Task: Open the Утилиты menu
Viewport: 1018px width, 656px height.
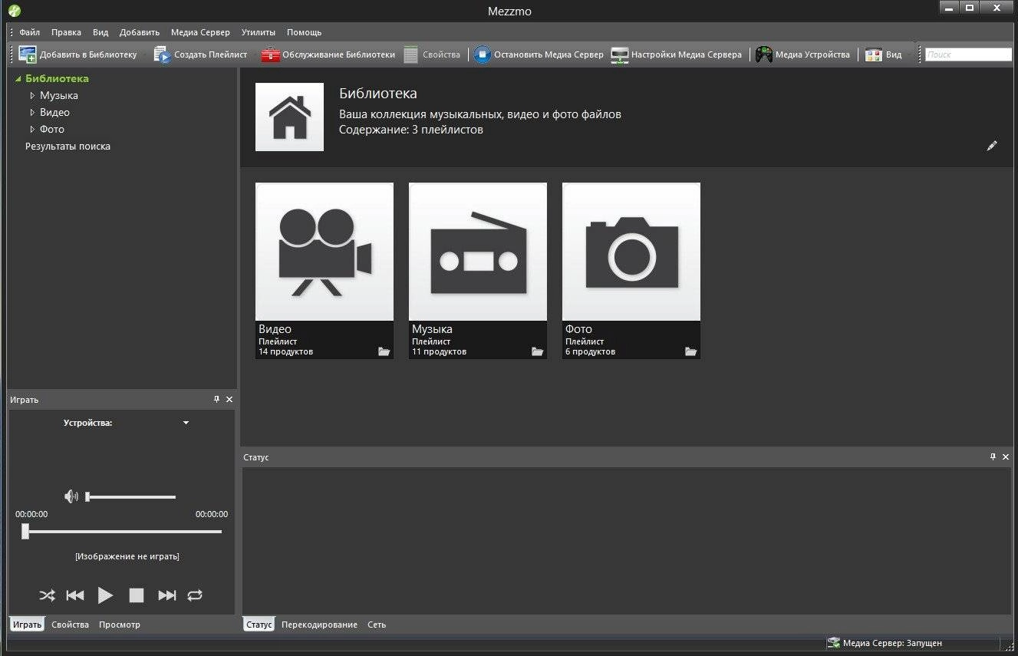Action: [x=258, y=32]
